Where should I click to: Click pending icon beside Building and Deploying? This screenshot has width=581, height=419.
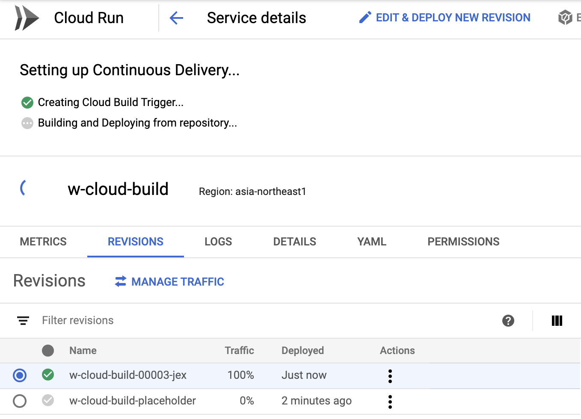coord(27,123)
